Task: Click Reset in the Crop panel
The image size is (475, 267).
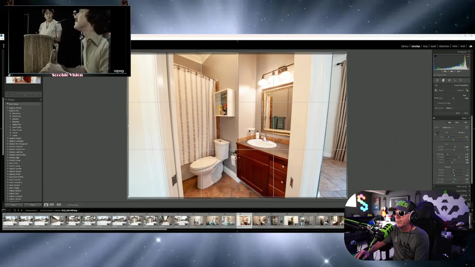Action: 458,113
